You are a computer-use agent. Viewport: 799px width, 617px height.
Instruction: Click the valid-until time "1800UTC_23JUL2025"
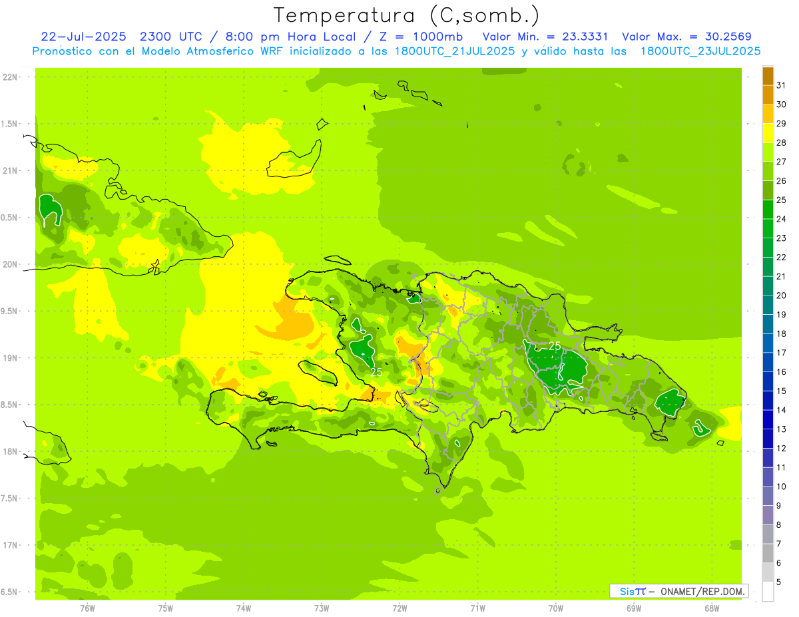[x=700, y=51]
